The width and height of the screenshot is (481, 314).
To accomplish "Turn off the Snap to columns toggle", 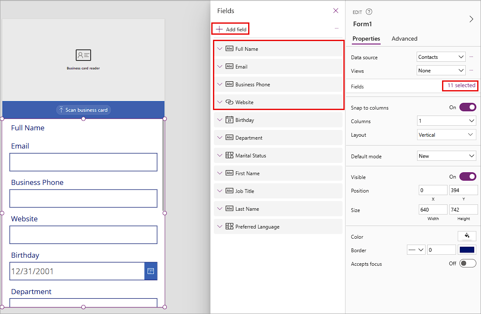I will (x=467, y=107).
